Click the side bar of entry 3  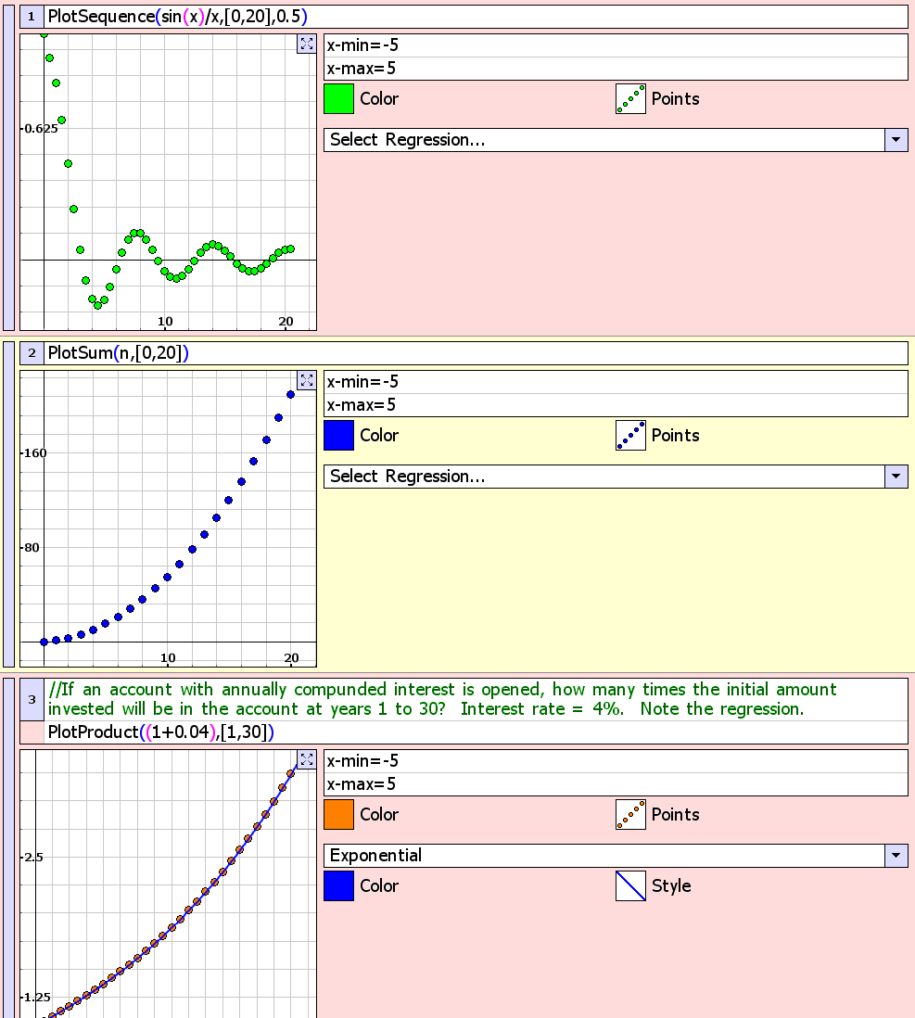coord(8,848)
